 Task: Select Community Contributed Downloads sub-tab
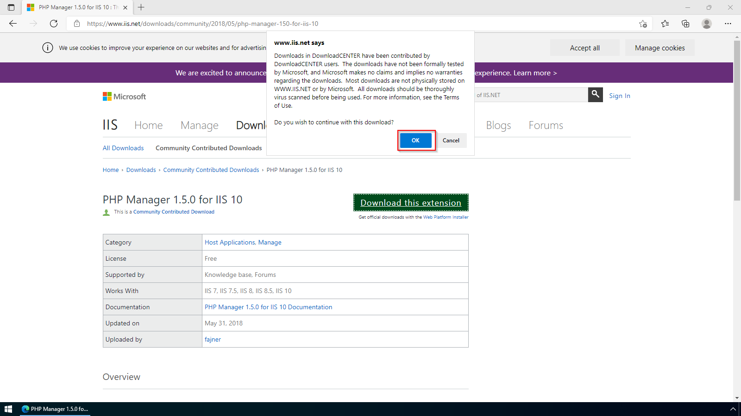(x=209, y=148)
